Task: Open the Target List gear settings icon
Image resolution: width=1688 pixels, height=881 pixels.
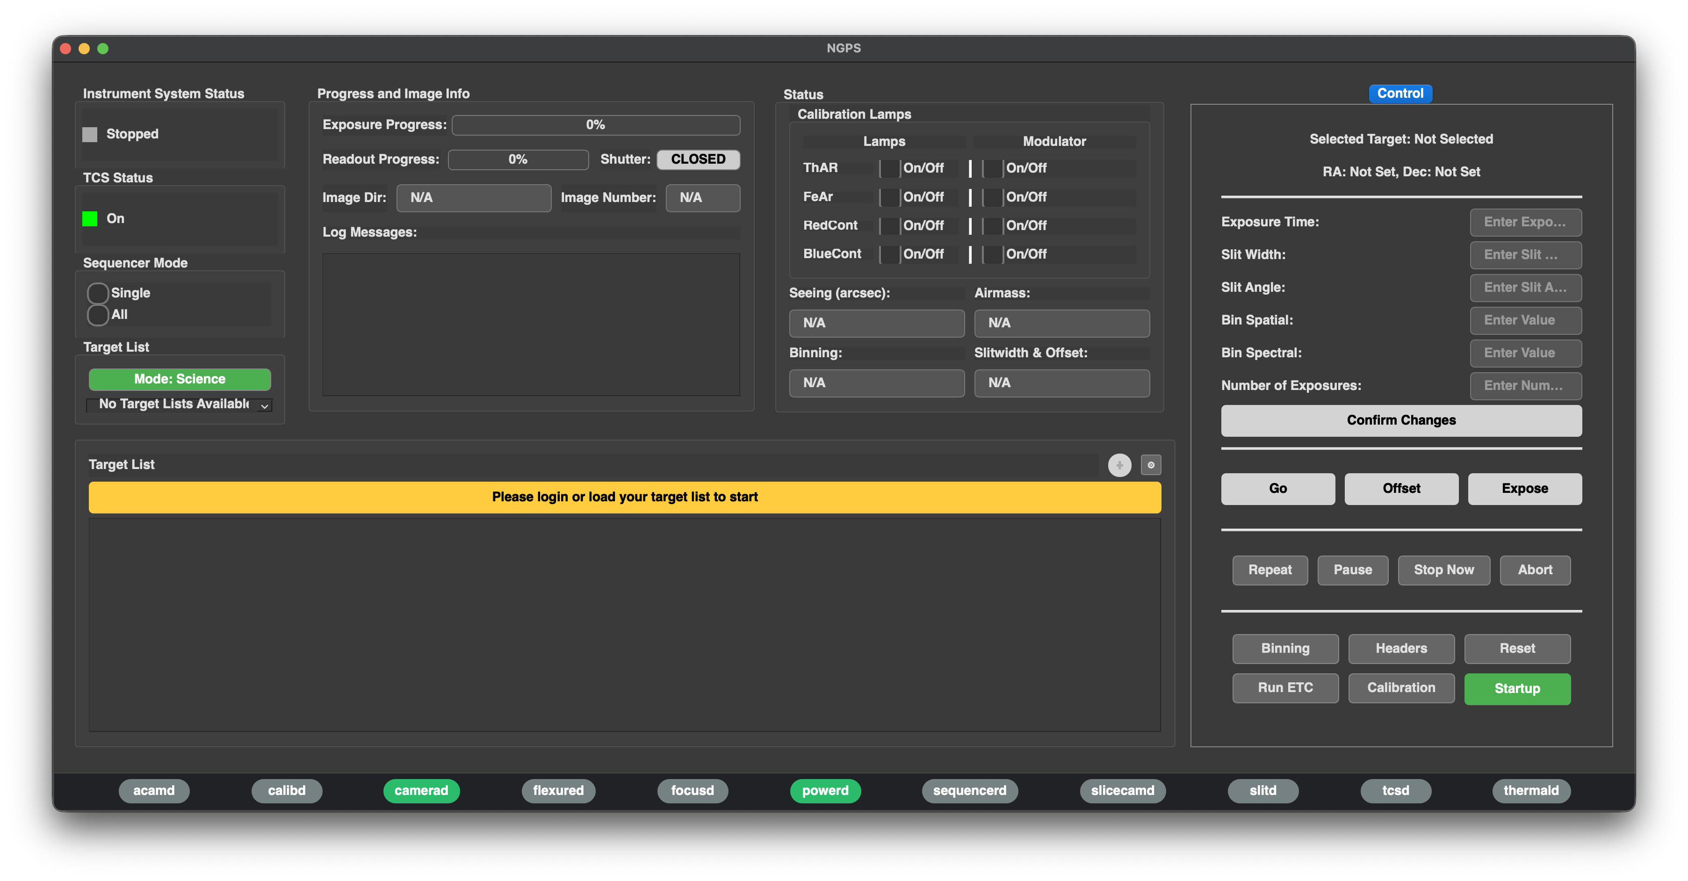Action: point(1151,465)
